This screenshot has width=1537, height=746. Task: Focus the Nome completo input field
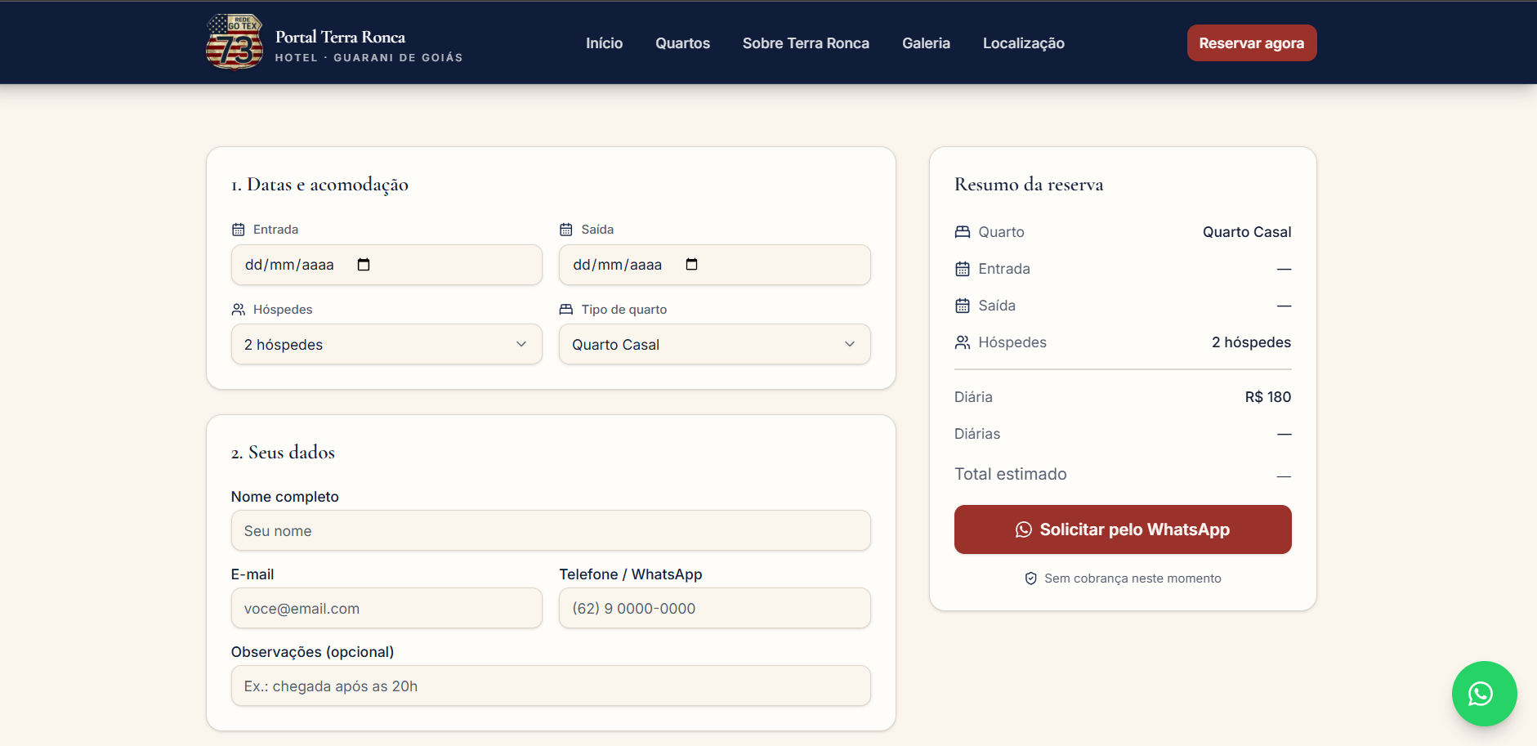(x=551, y=530)
